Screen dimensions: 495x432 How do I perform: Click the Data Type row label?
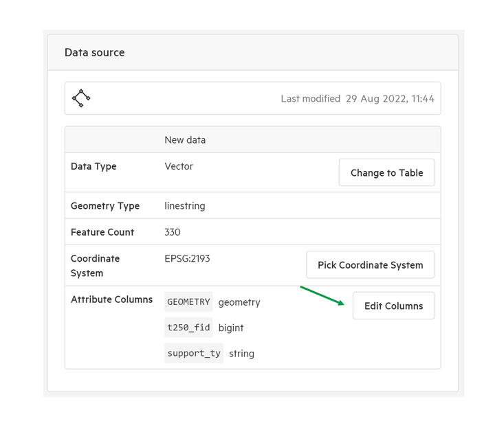(x=93, y=166)
